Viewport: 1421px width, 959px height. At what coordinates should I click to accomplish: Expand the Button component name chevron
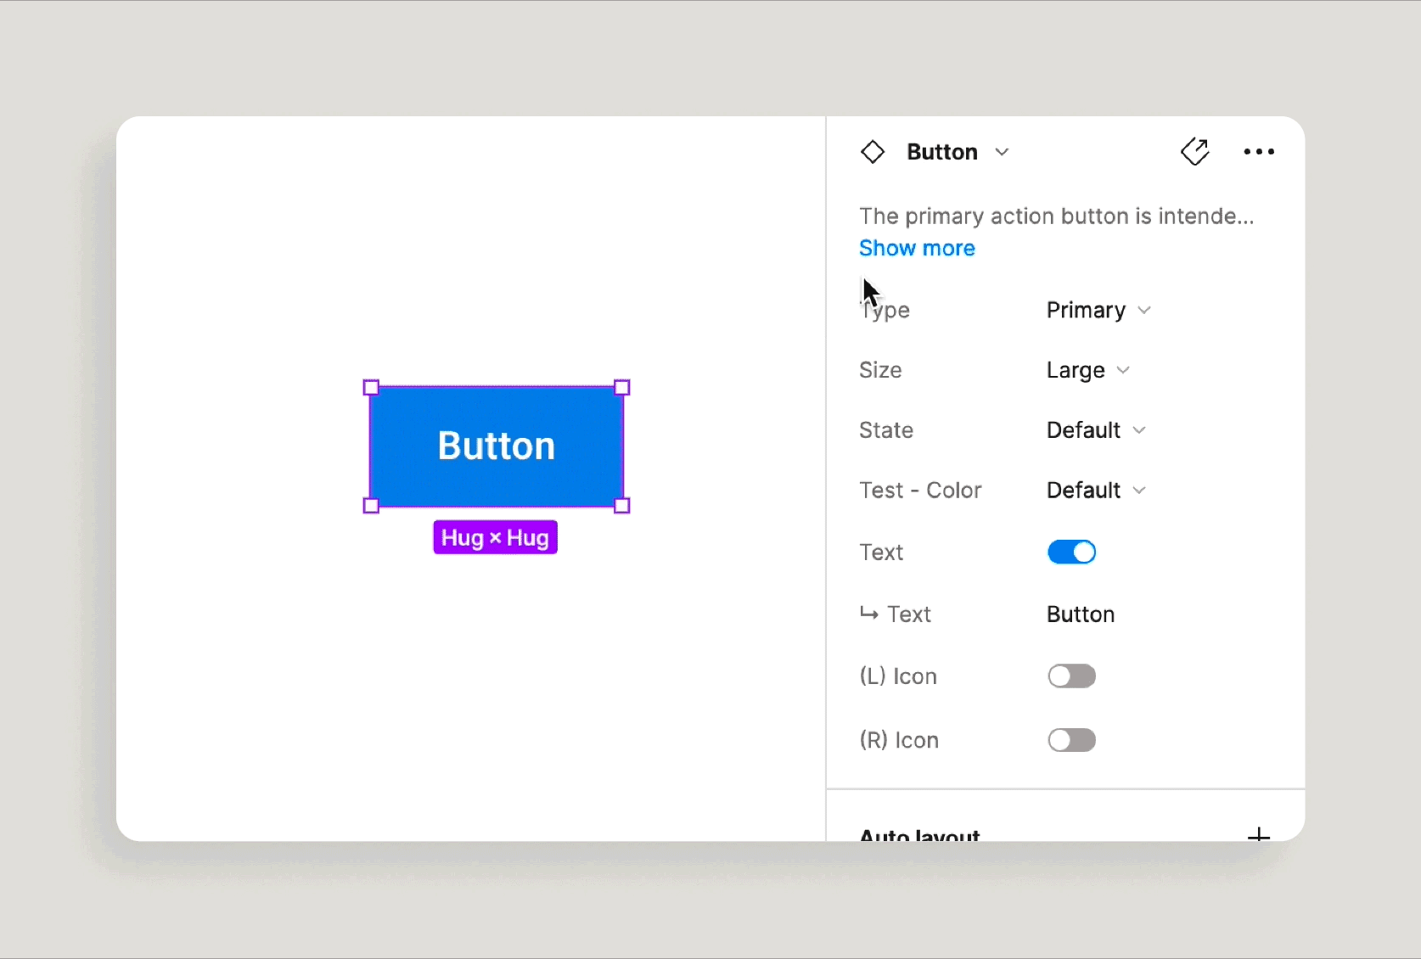[1002, 152]
